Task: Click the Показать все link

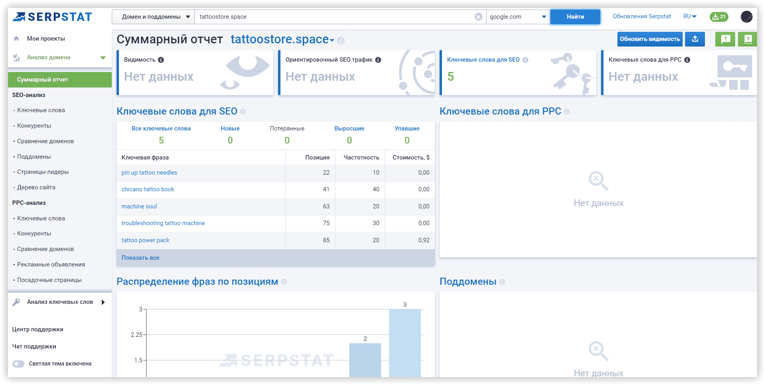Action: (x=140, y=258)
